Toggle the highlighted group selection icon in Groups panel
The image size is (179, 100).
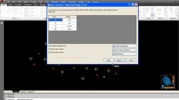pyautogui.click(x=152, y=15)
